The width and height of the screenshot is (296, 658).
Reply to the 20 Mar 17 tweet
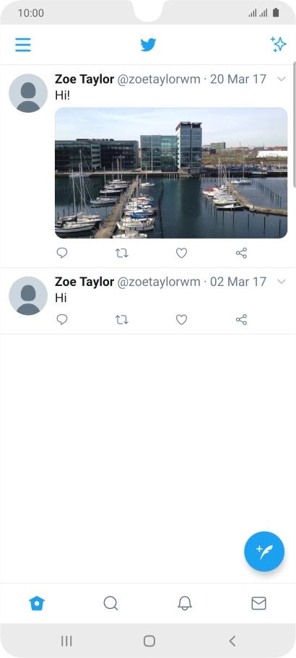point(62,253)
